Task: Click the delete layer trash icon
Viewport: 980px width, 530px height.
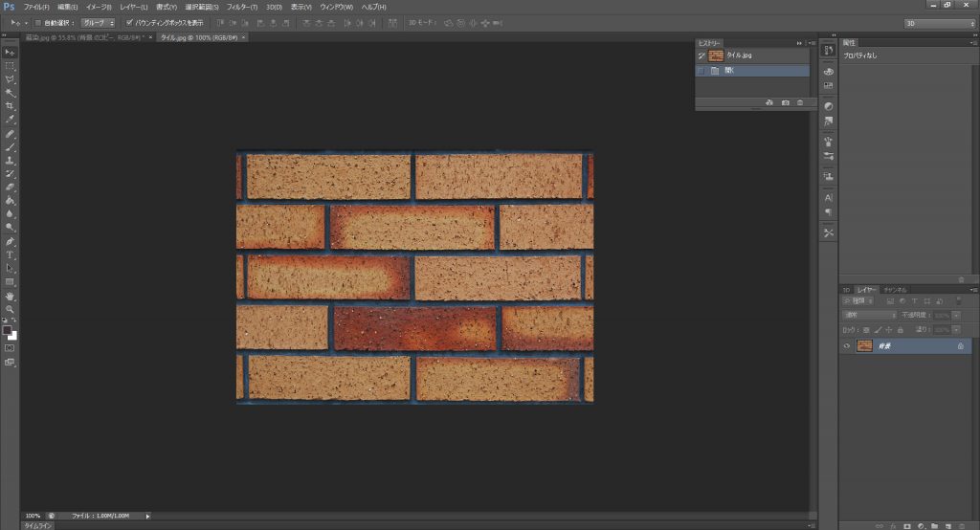Action: click(x=960, y=525)
